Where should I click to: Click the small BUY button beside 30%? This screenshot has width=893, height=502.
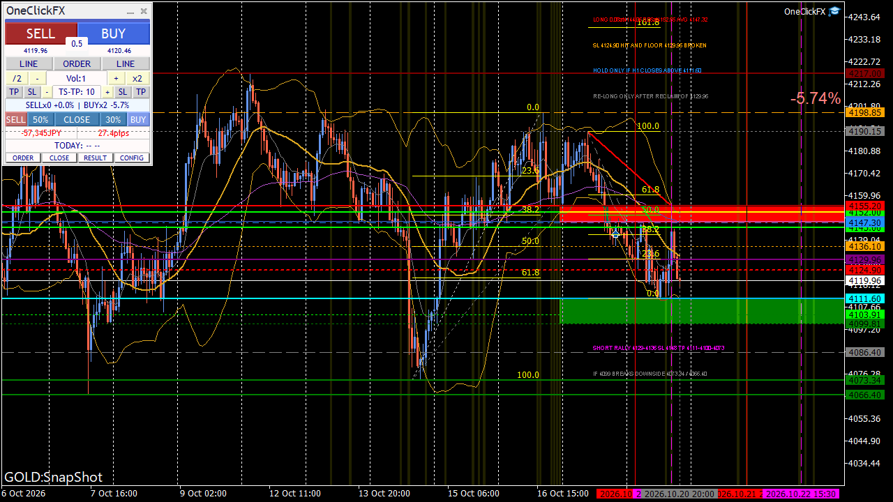138,119
